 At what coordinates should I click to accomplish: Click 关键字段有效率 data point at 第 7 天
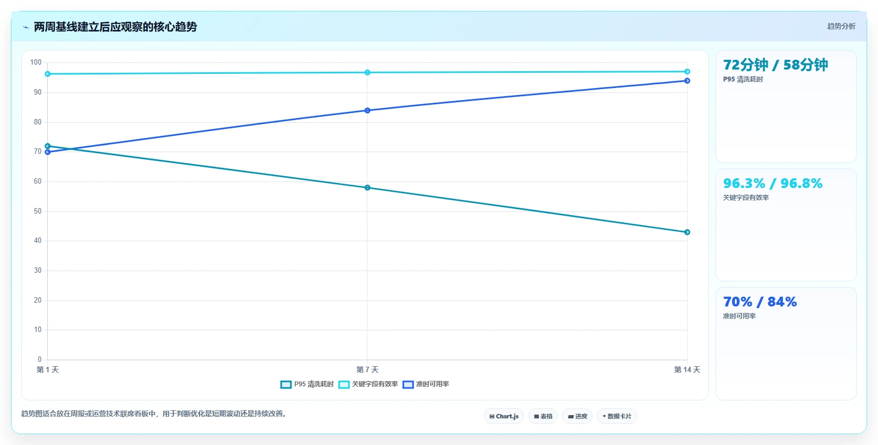[x=368, y=72]
